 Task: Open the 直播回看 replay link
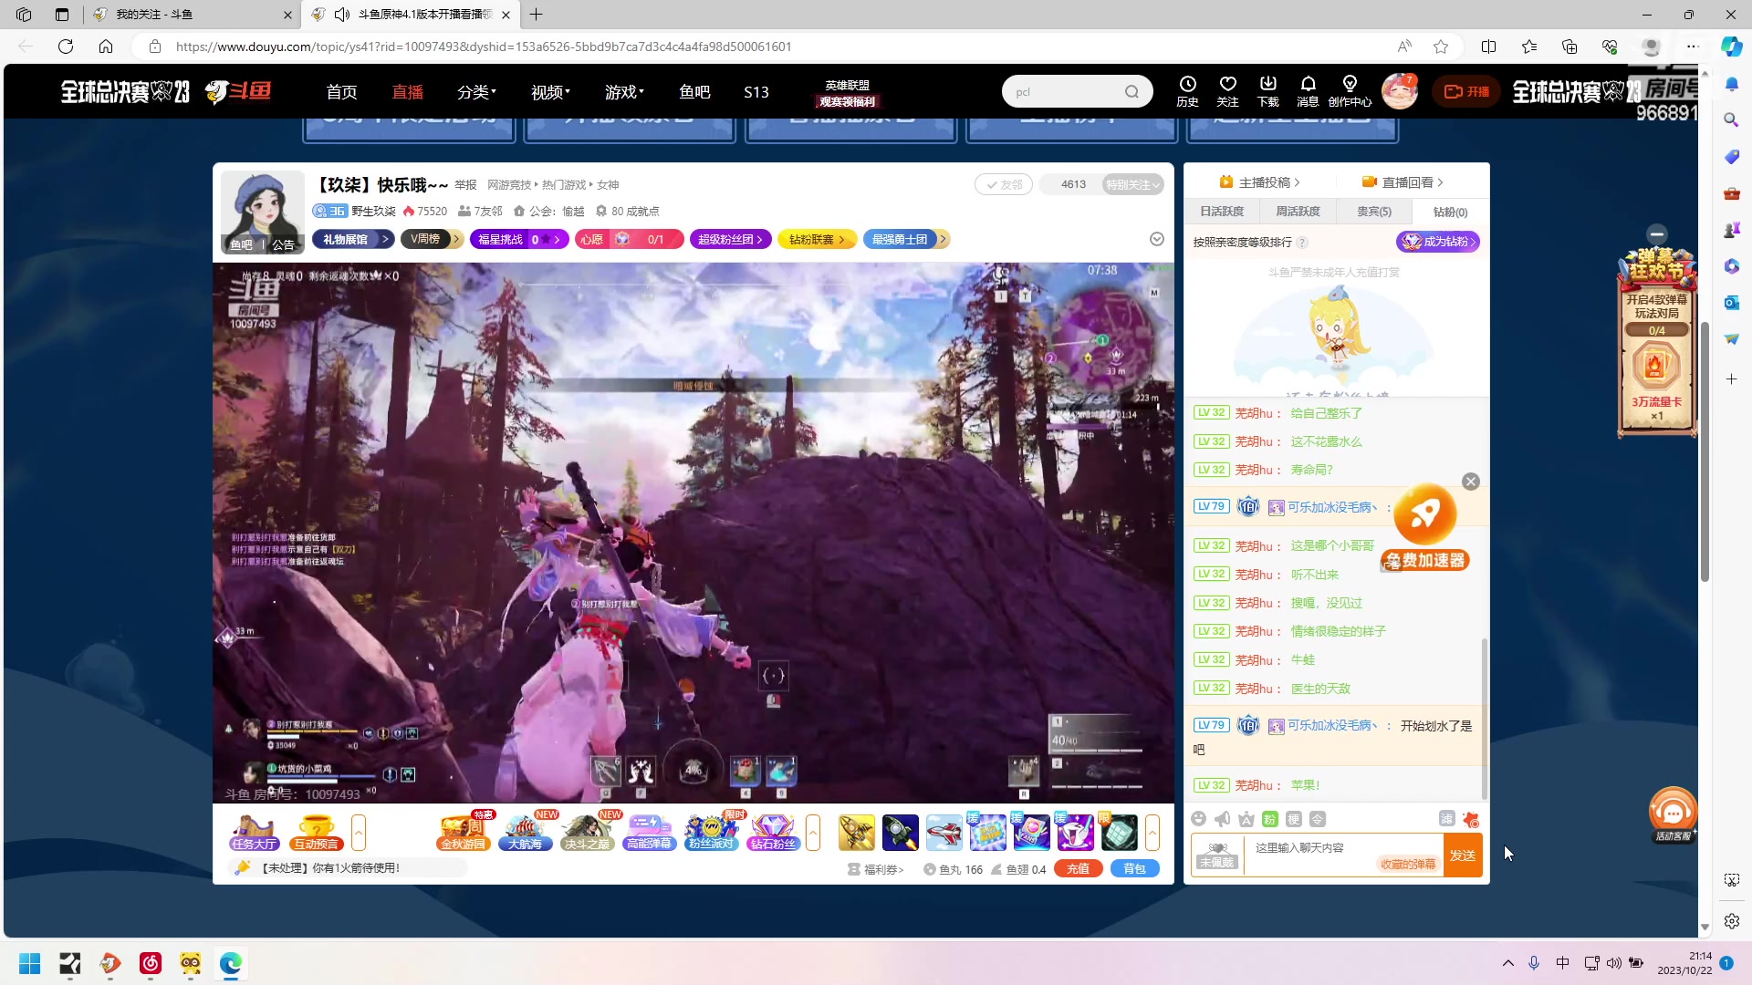(x=1403, y=182)
